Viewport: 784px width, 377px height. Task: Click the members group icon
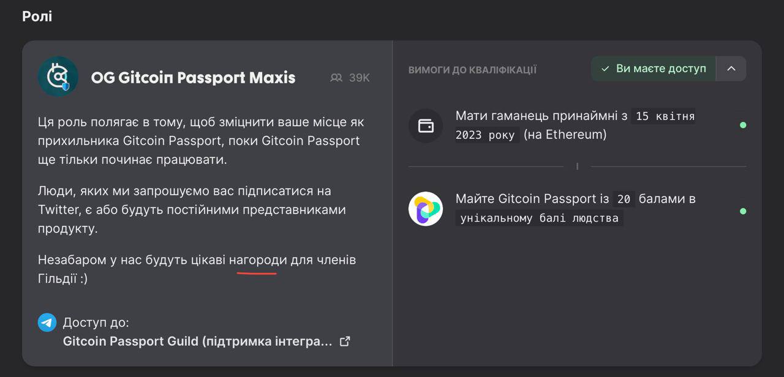coord(336,78)
